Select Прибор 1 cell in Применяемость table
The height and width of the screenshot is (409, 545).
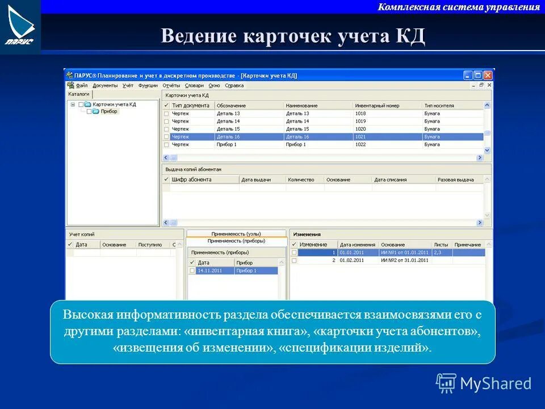coord(256,270)
